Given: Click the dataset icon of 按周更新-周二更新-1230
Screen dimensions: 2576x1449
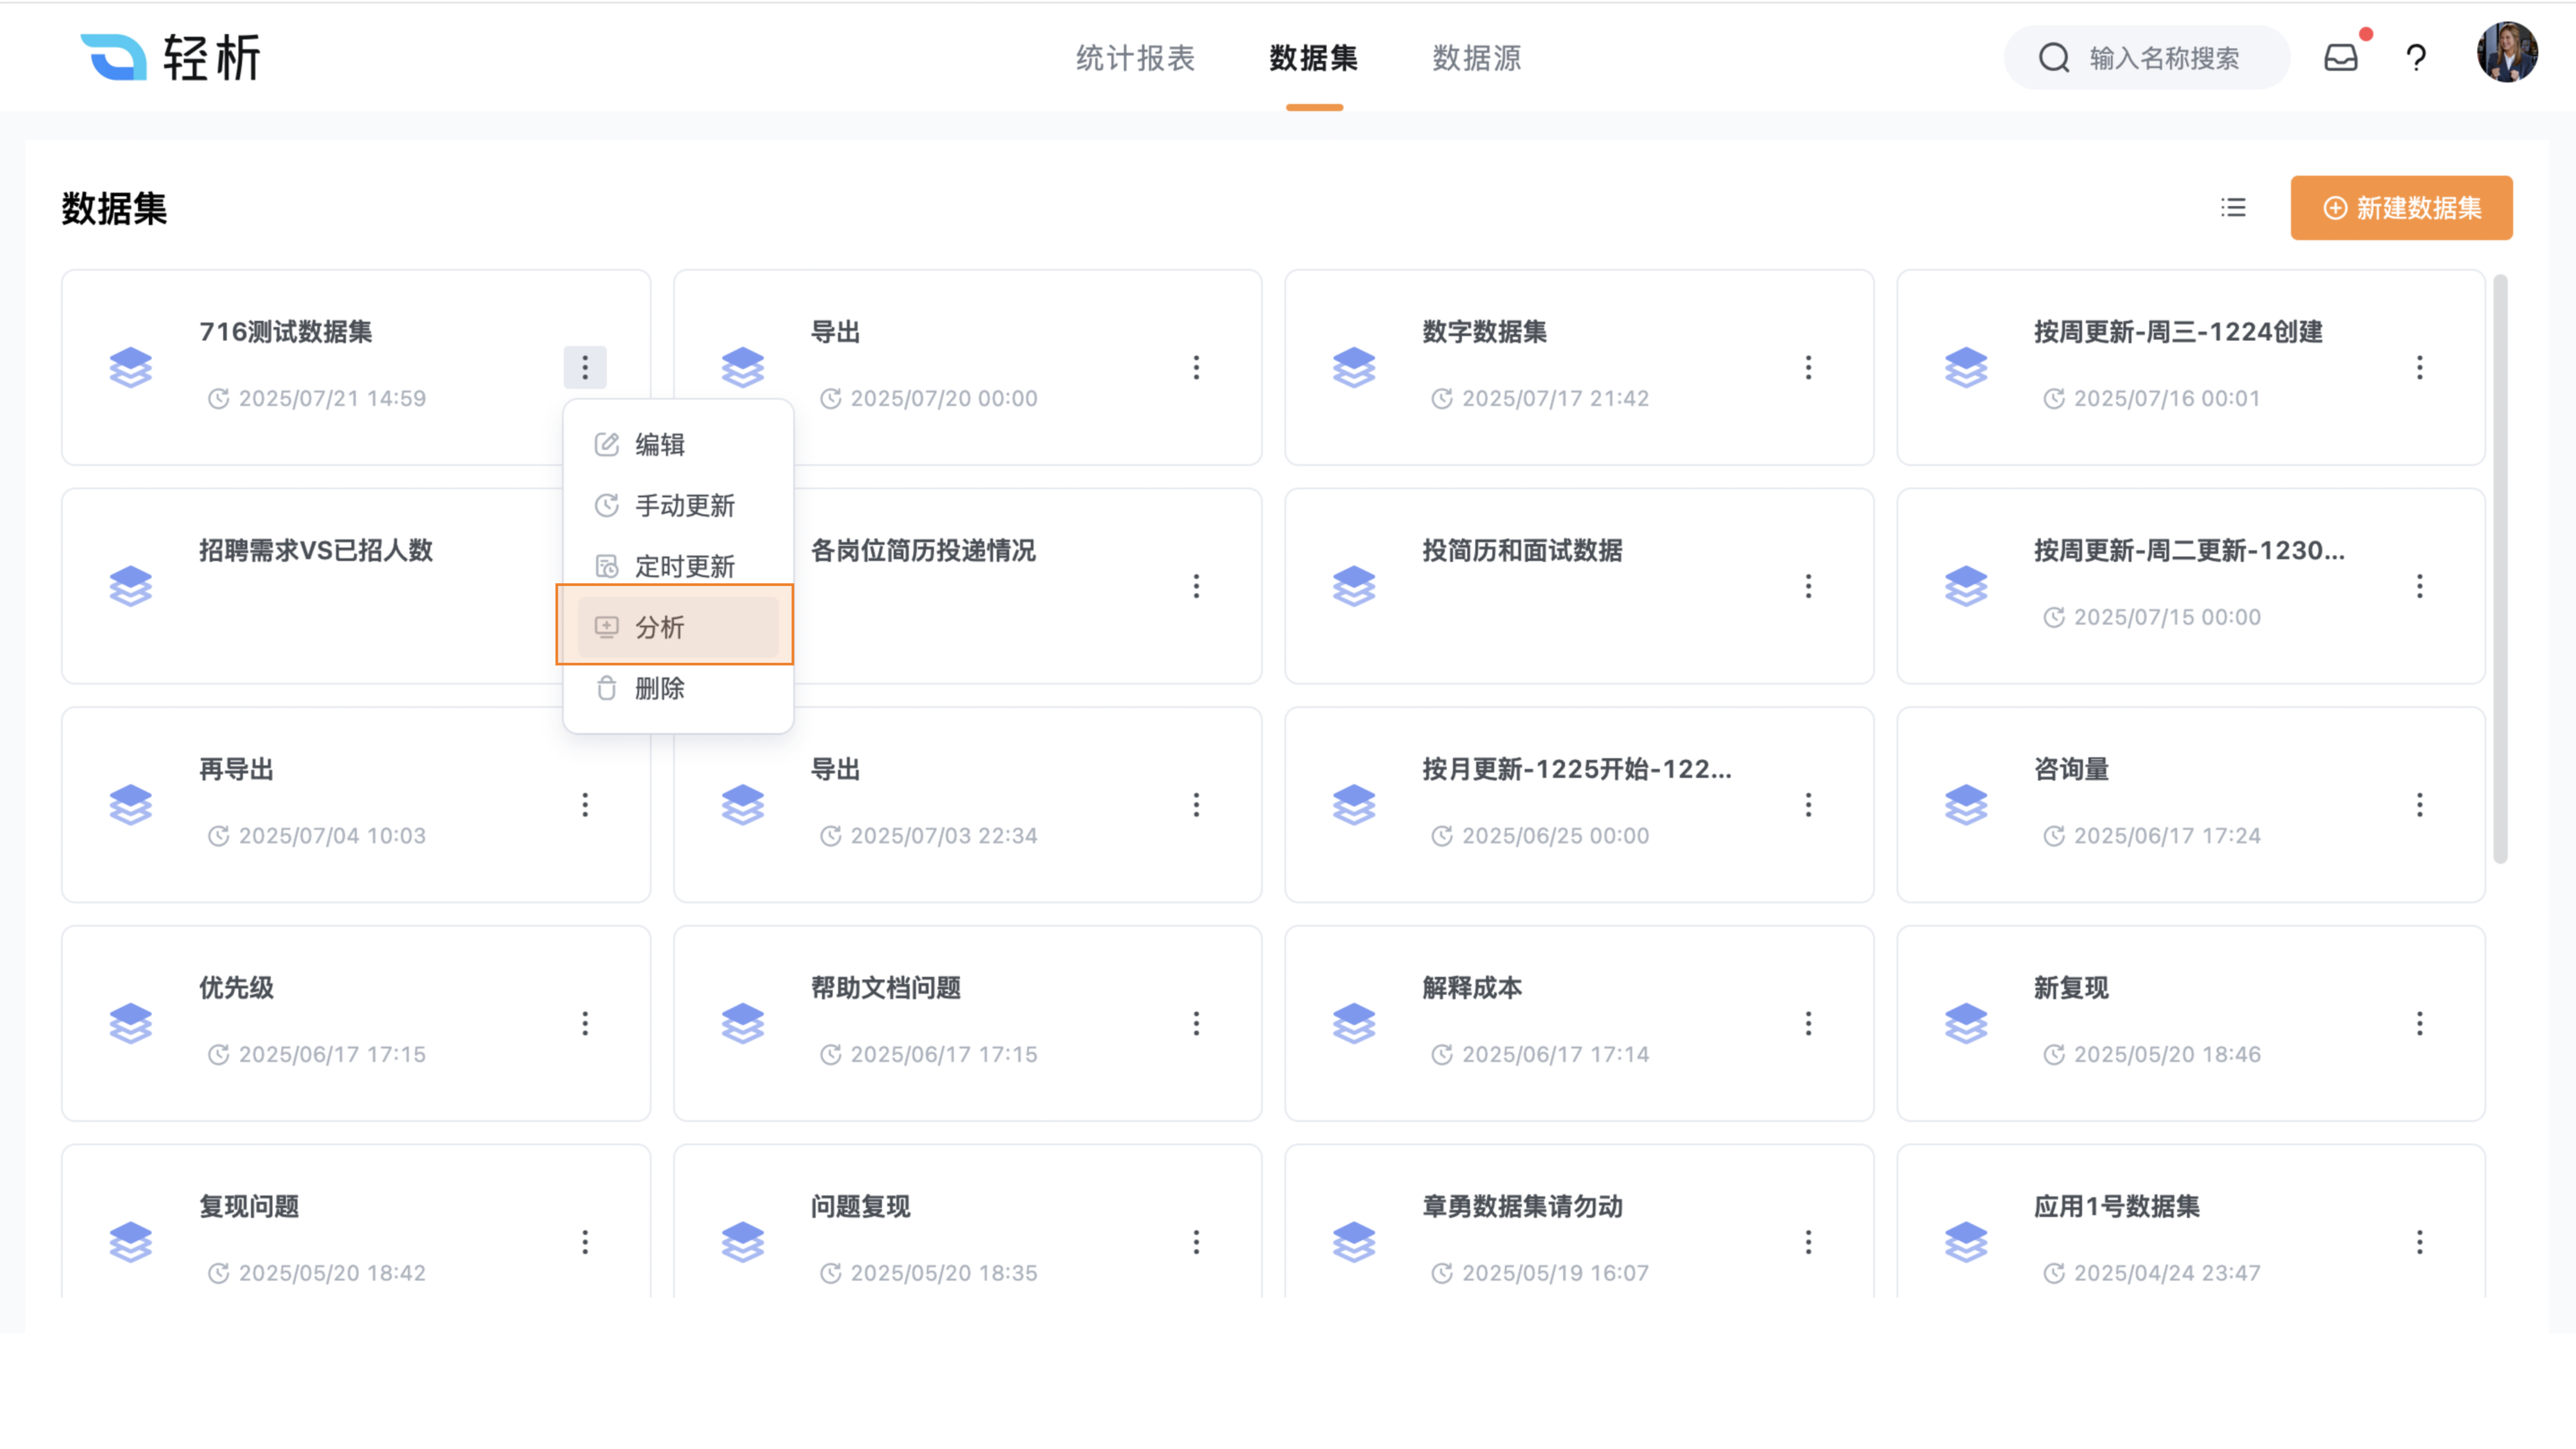Looking at the screenshot, I should [1966, 586].
